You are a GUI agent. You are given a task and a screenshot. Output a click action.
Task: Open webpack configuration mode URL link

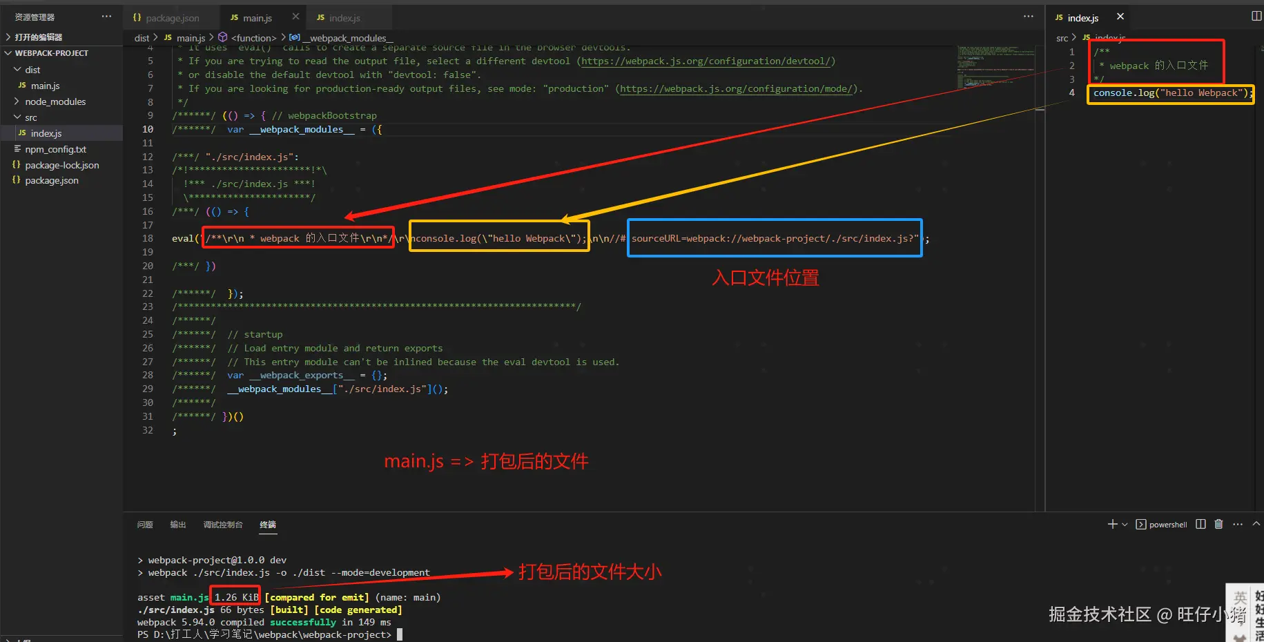(x=737, y=89)
